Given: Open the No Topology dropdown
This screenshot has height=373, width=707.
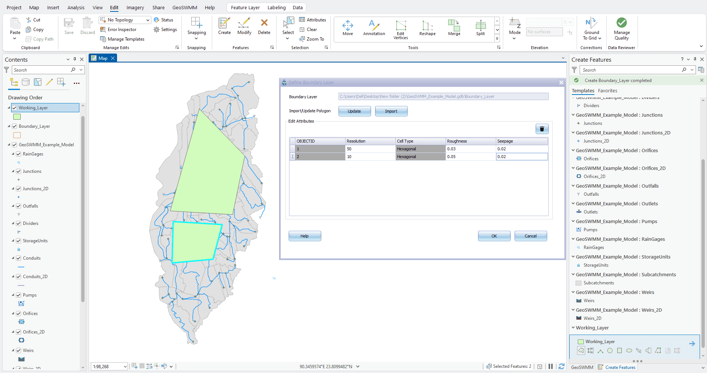Looking at the screenshot, I should [147, 20].
